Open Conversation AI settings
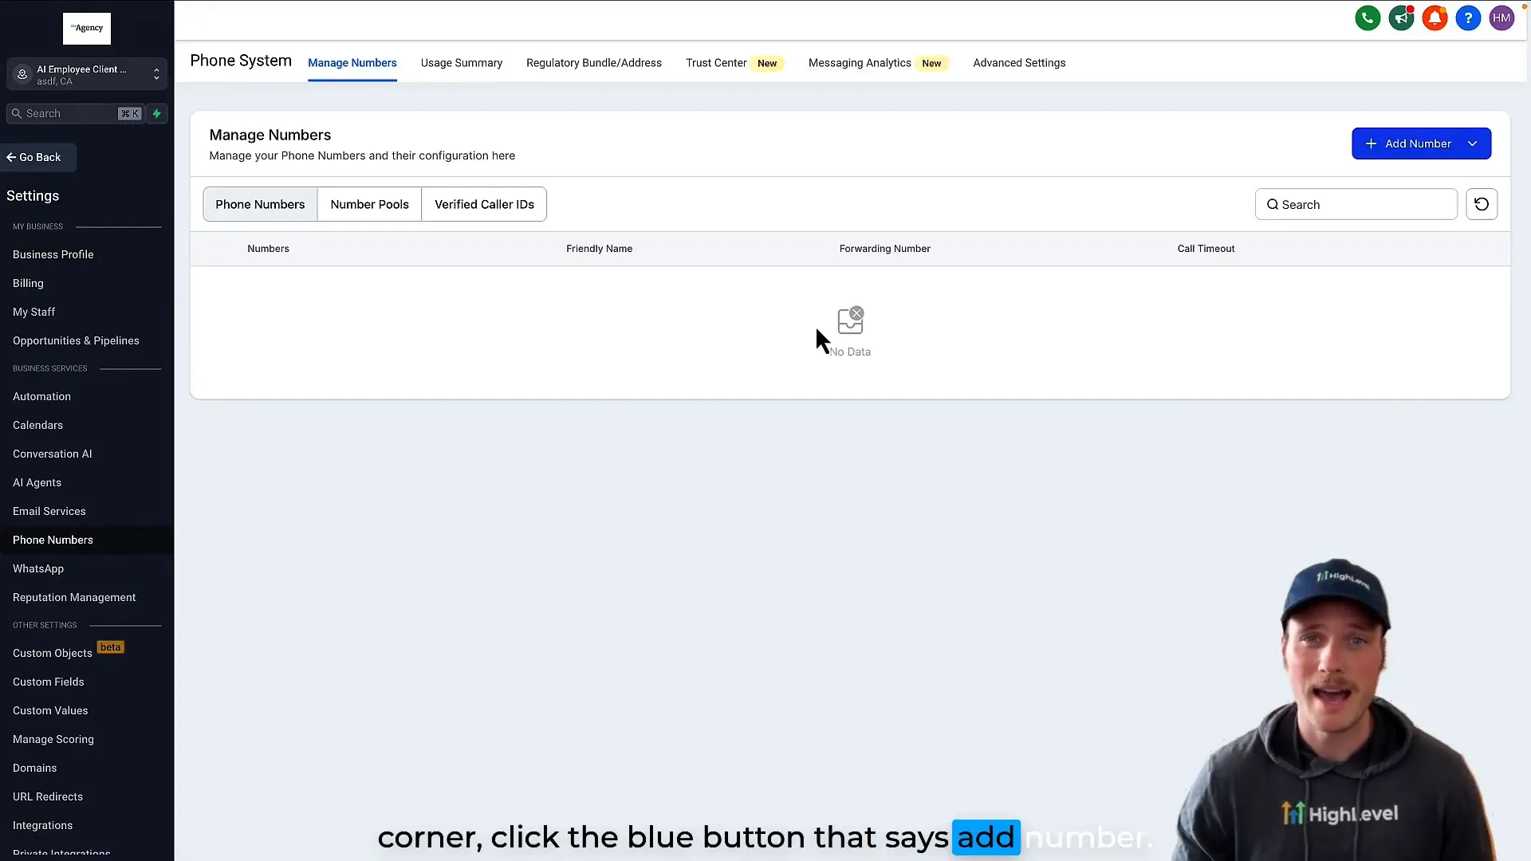Viewport: 1531px width, 861px height. coord(52,454)
